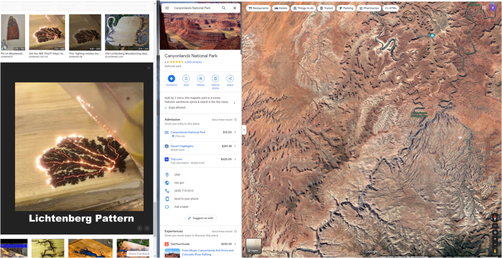Select the Hotels category chip
Viewport: 502px width, 258px height.
[281, 8]
